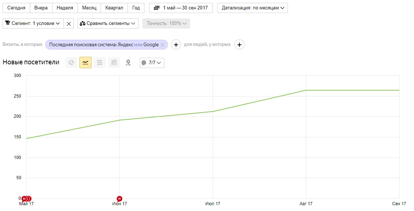The image size is (414, 211).
Task: Select the pie chart view icon
Action: point(71,63)
